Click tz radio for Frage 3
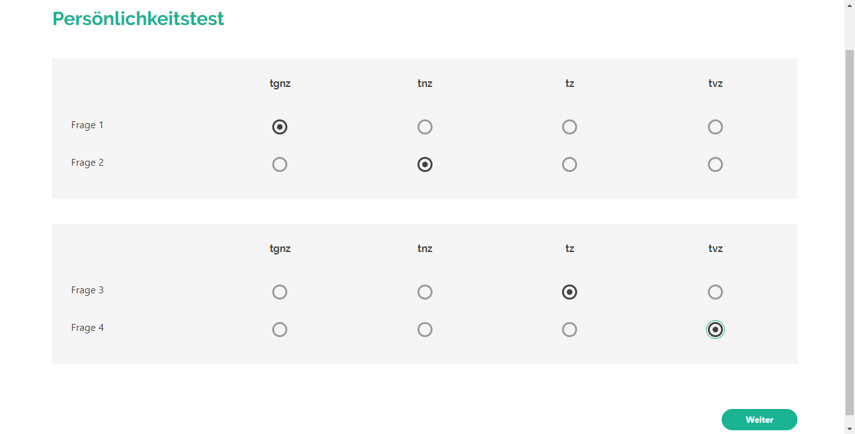The width and height of the screenshot is (855, 434). (570, 292)
